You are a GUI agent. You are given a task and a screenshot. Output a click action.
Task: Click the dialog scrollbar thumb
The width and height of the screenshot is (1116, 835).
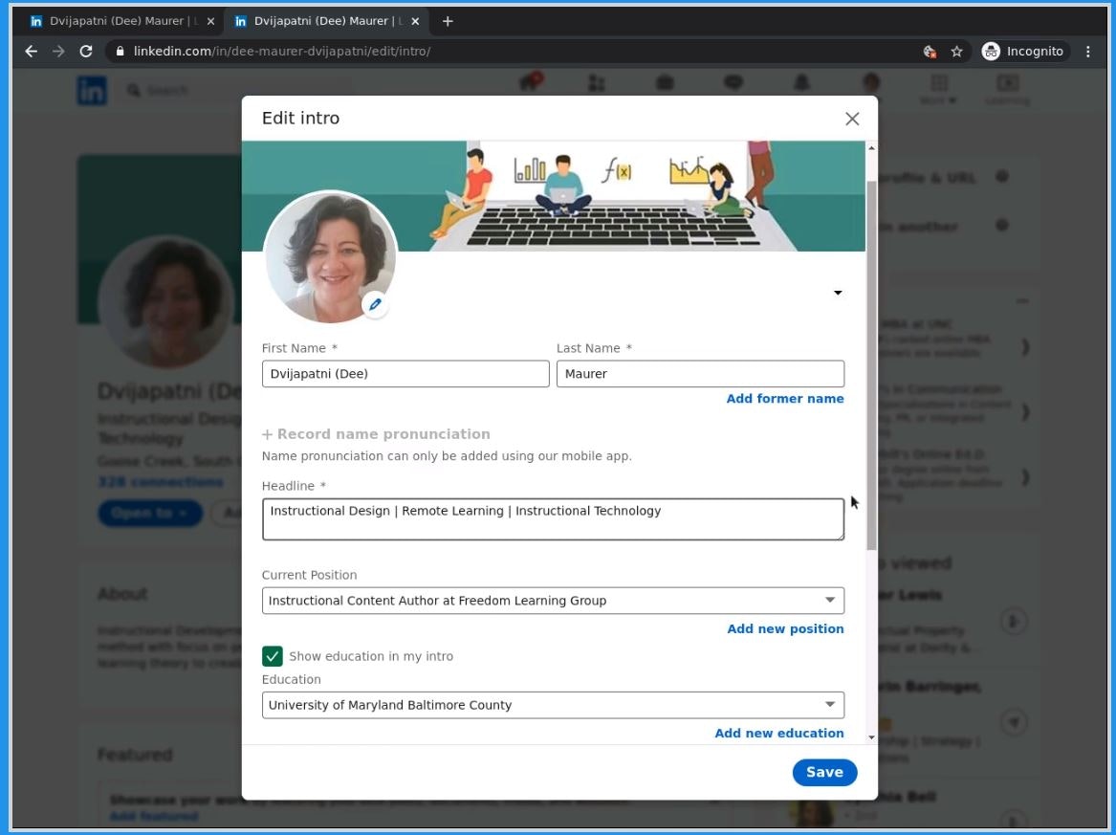click(871, 364)
